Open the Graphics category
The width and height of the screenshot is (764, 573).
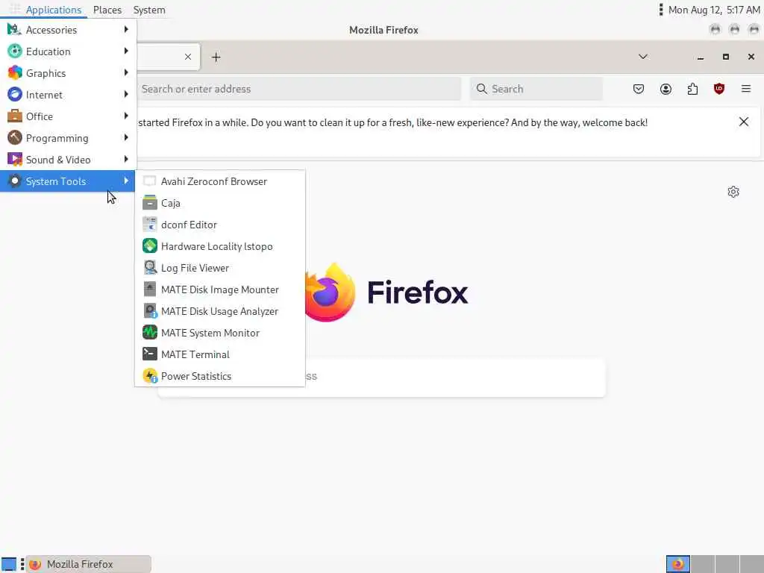point(68,73)
